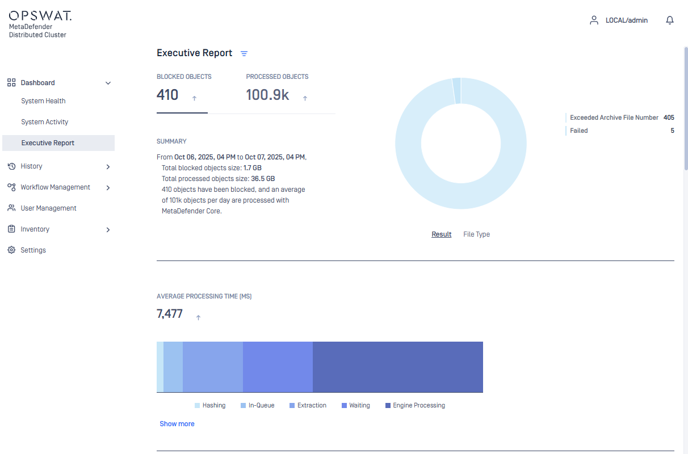
Task: Click the Show more link
Action: pyautogui.click(x=177, y=424)
